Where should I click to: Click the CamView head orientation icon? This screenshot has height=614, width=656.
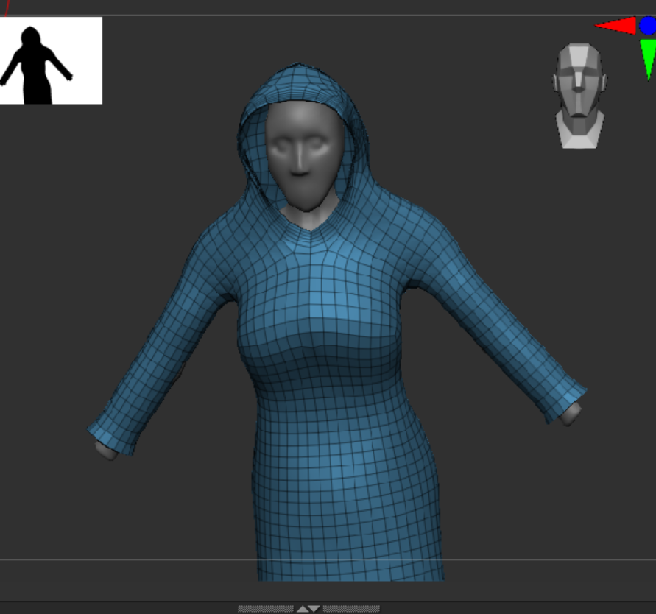coord(579,96)
